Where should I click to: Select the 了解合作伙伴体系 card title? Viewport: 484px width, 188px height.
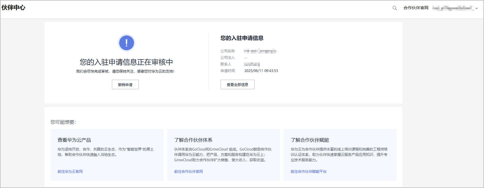pyautogui.click(x=193, y=140)
